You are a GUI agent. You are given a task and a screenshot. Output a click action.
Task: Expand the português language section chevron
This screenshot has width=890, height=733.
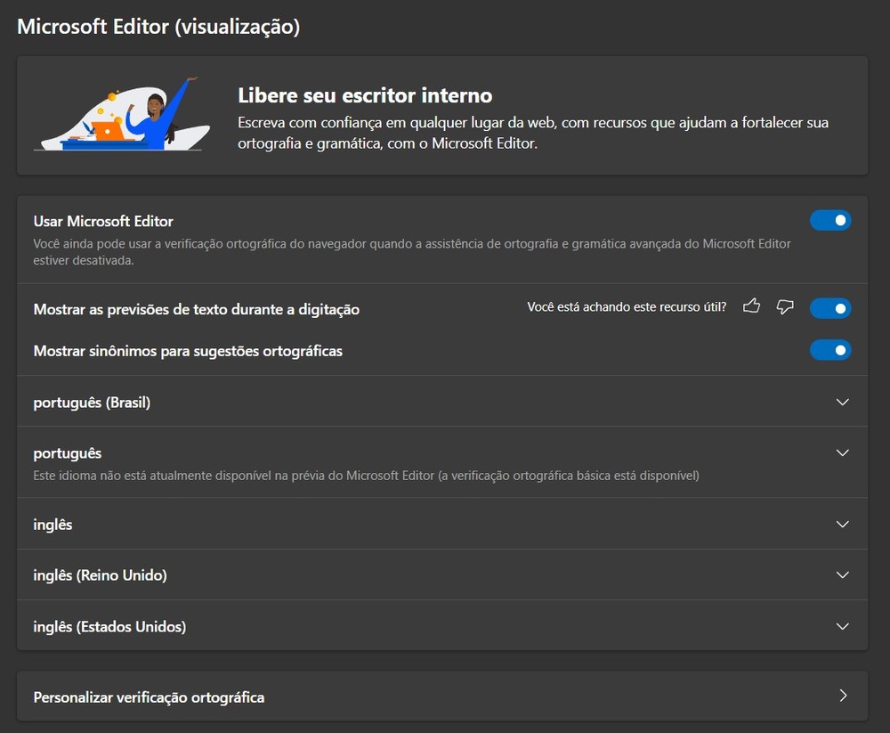(x=843, y=452)
